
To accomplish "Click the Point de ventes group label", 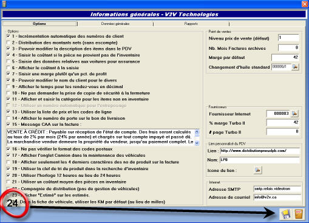I will 220,32.
